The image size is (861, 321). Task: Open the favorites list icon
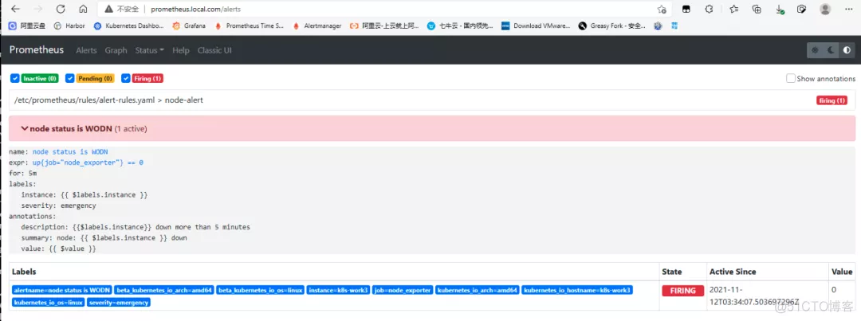tap(734, 9)
